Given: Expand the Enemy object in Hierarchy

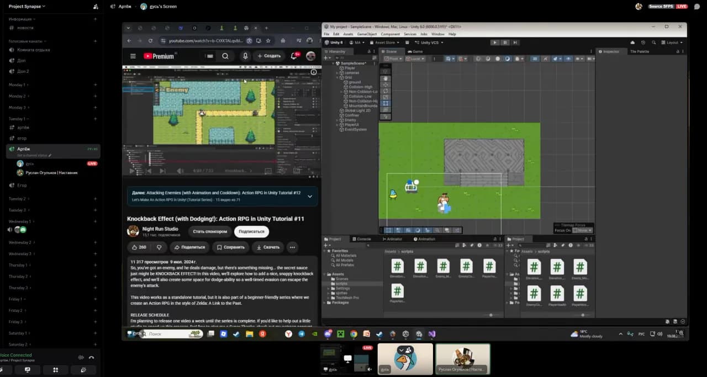Looking at the screenshot, I should [x=338, y=120].
